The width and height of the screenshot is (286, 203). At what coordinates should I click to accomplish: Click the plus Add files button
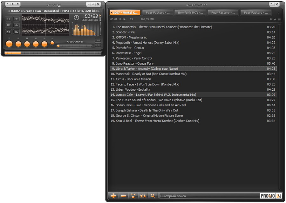pyautogui.click(x=113, y=196)
